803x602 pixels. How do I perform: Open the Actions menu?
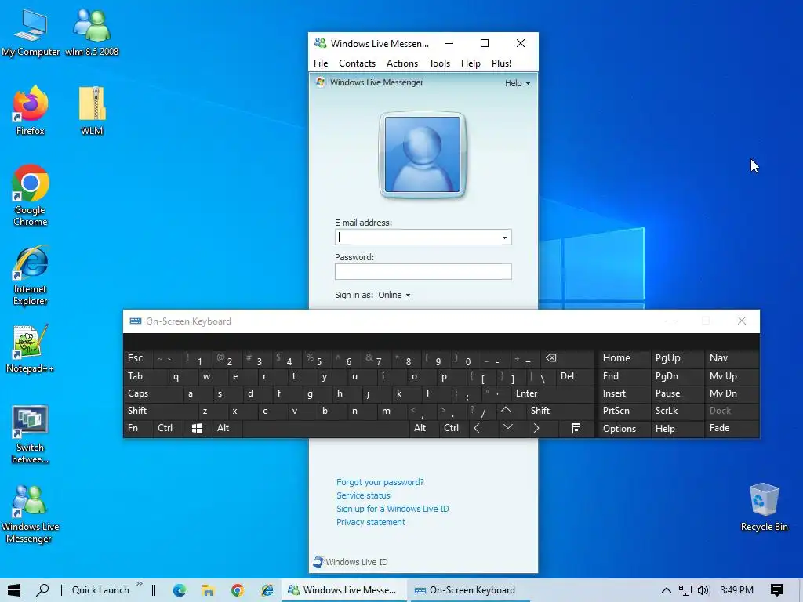402,63
